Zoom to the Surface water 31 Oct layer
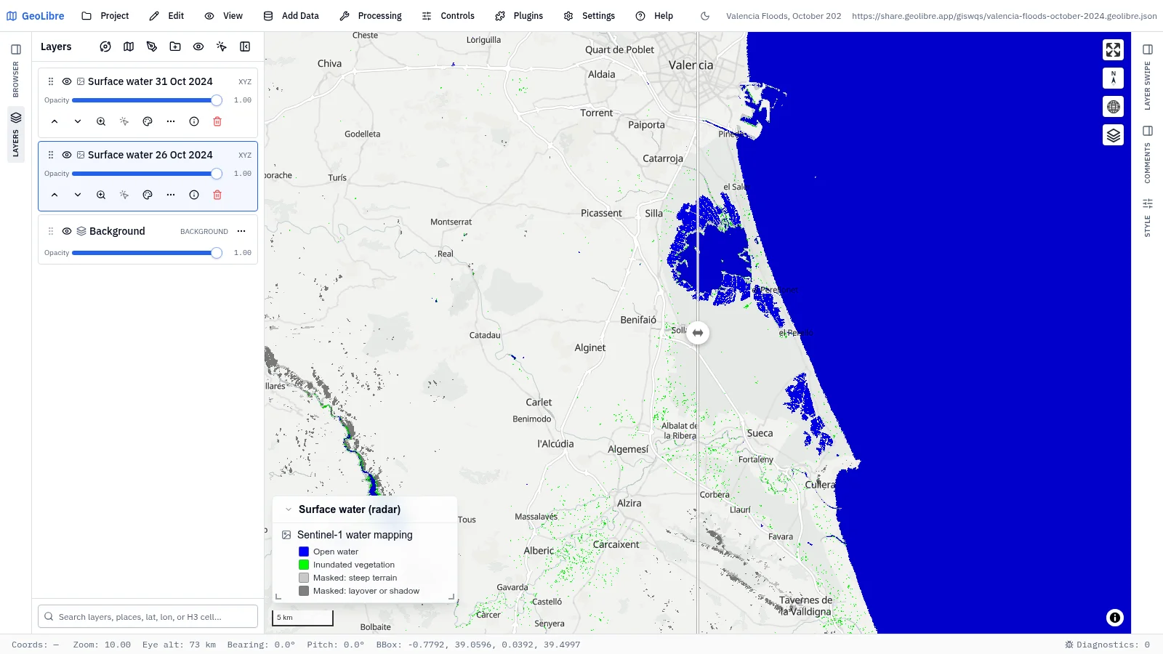Image resolution: width=1163 pixels, height=654 pixels. [101, 121]
